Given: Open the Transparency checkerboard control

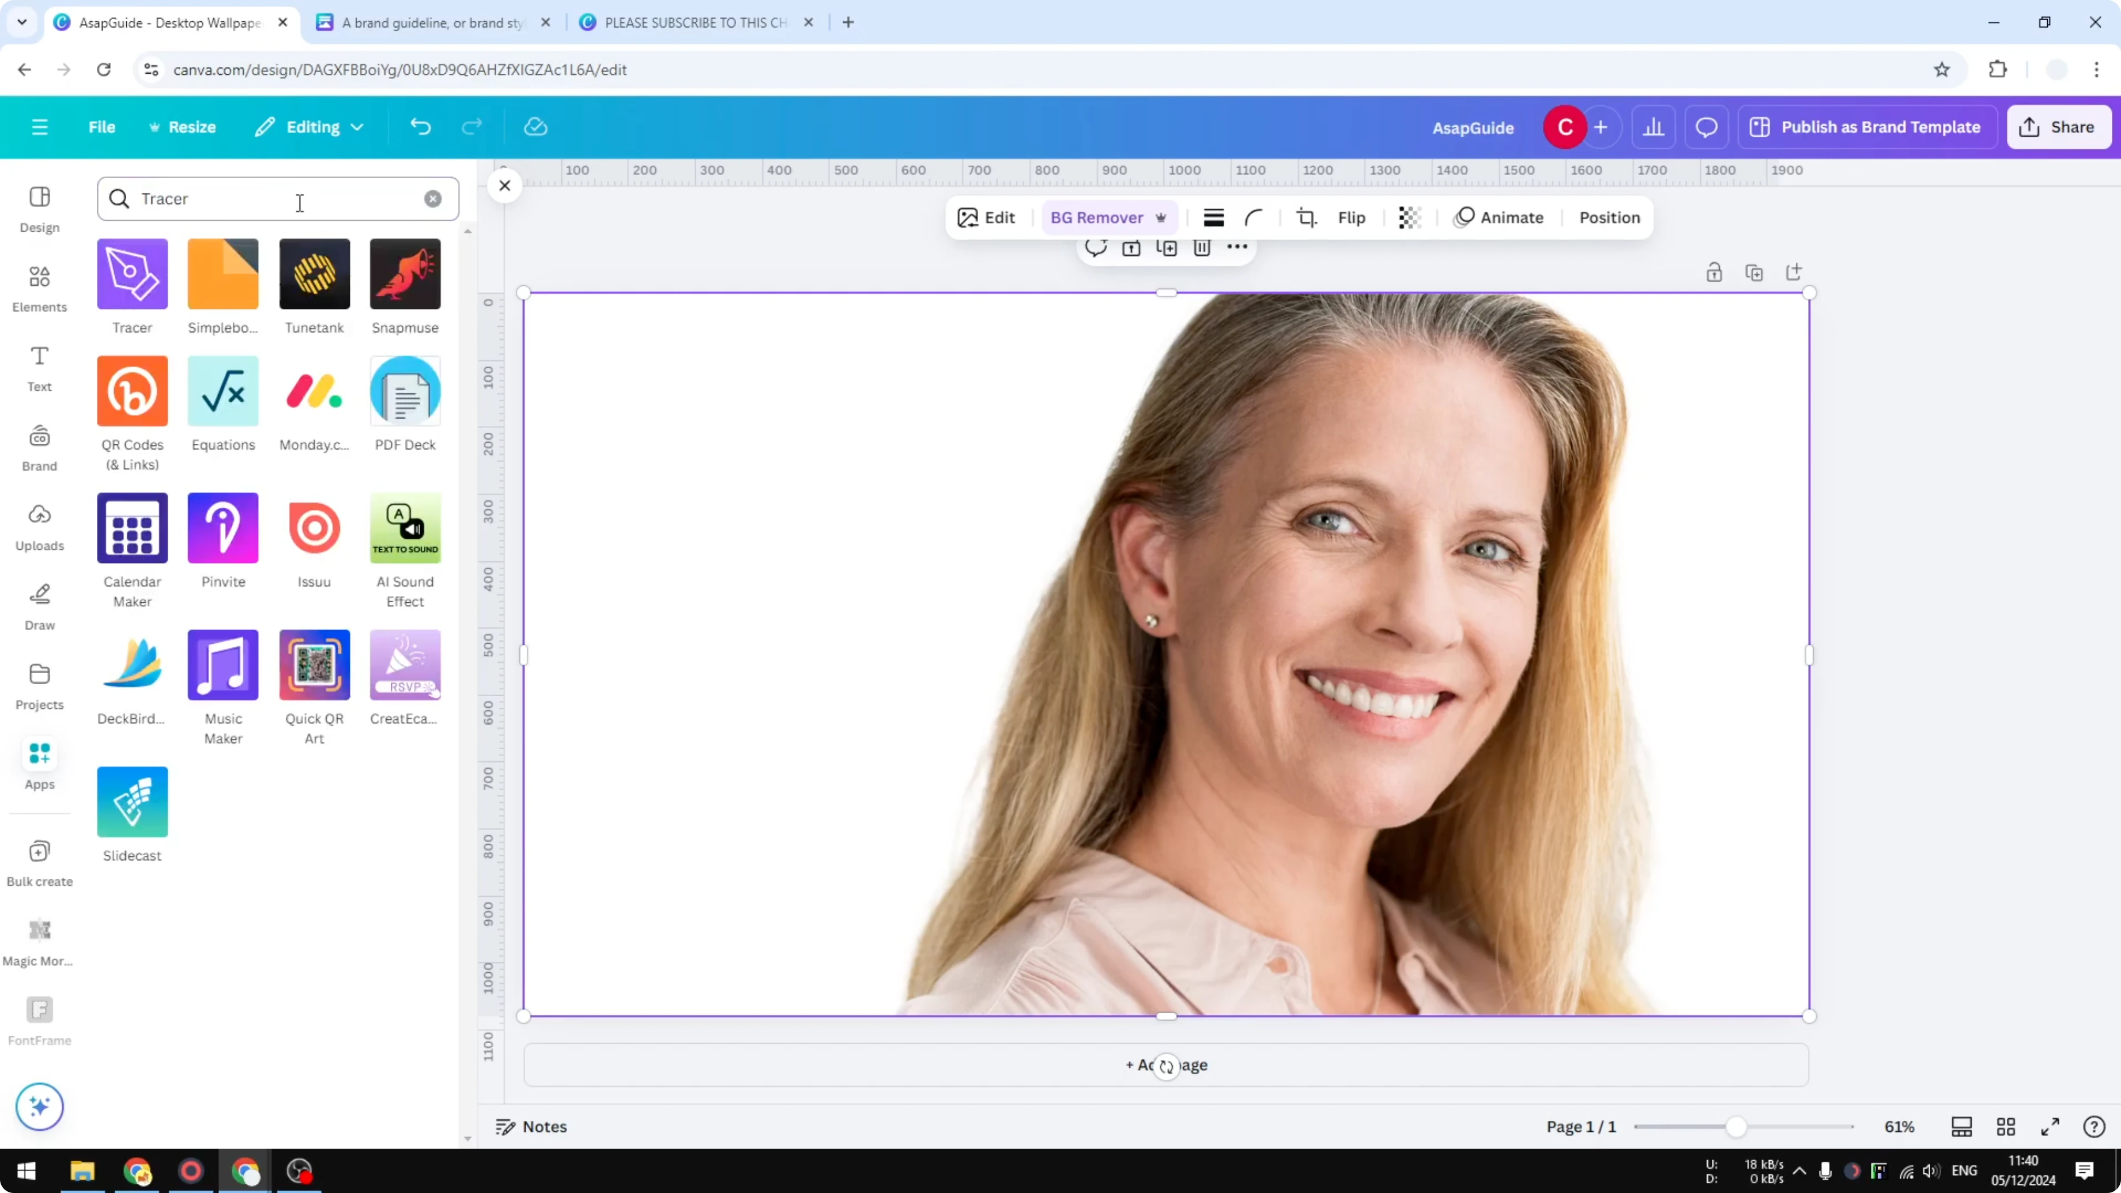Looking at the screenshot, I should (x=1410, y=217).
